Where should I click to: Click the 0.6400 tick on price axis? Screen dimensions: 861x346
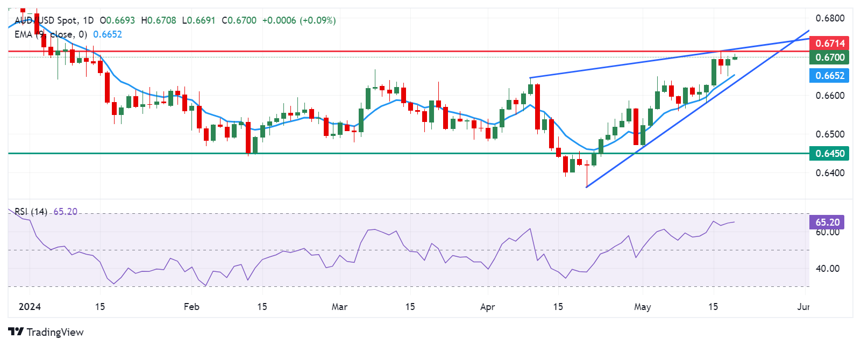pos(830,173)
